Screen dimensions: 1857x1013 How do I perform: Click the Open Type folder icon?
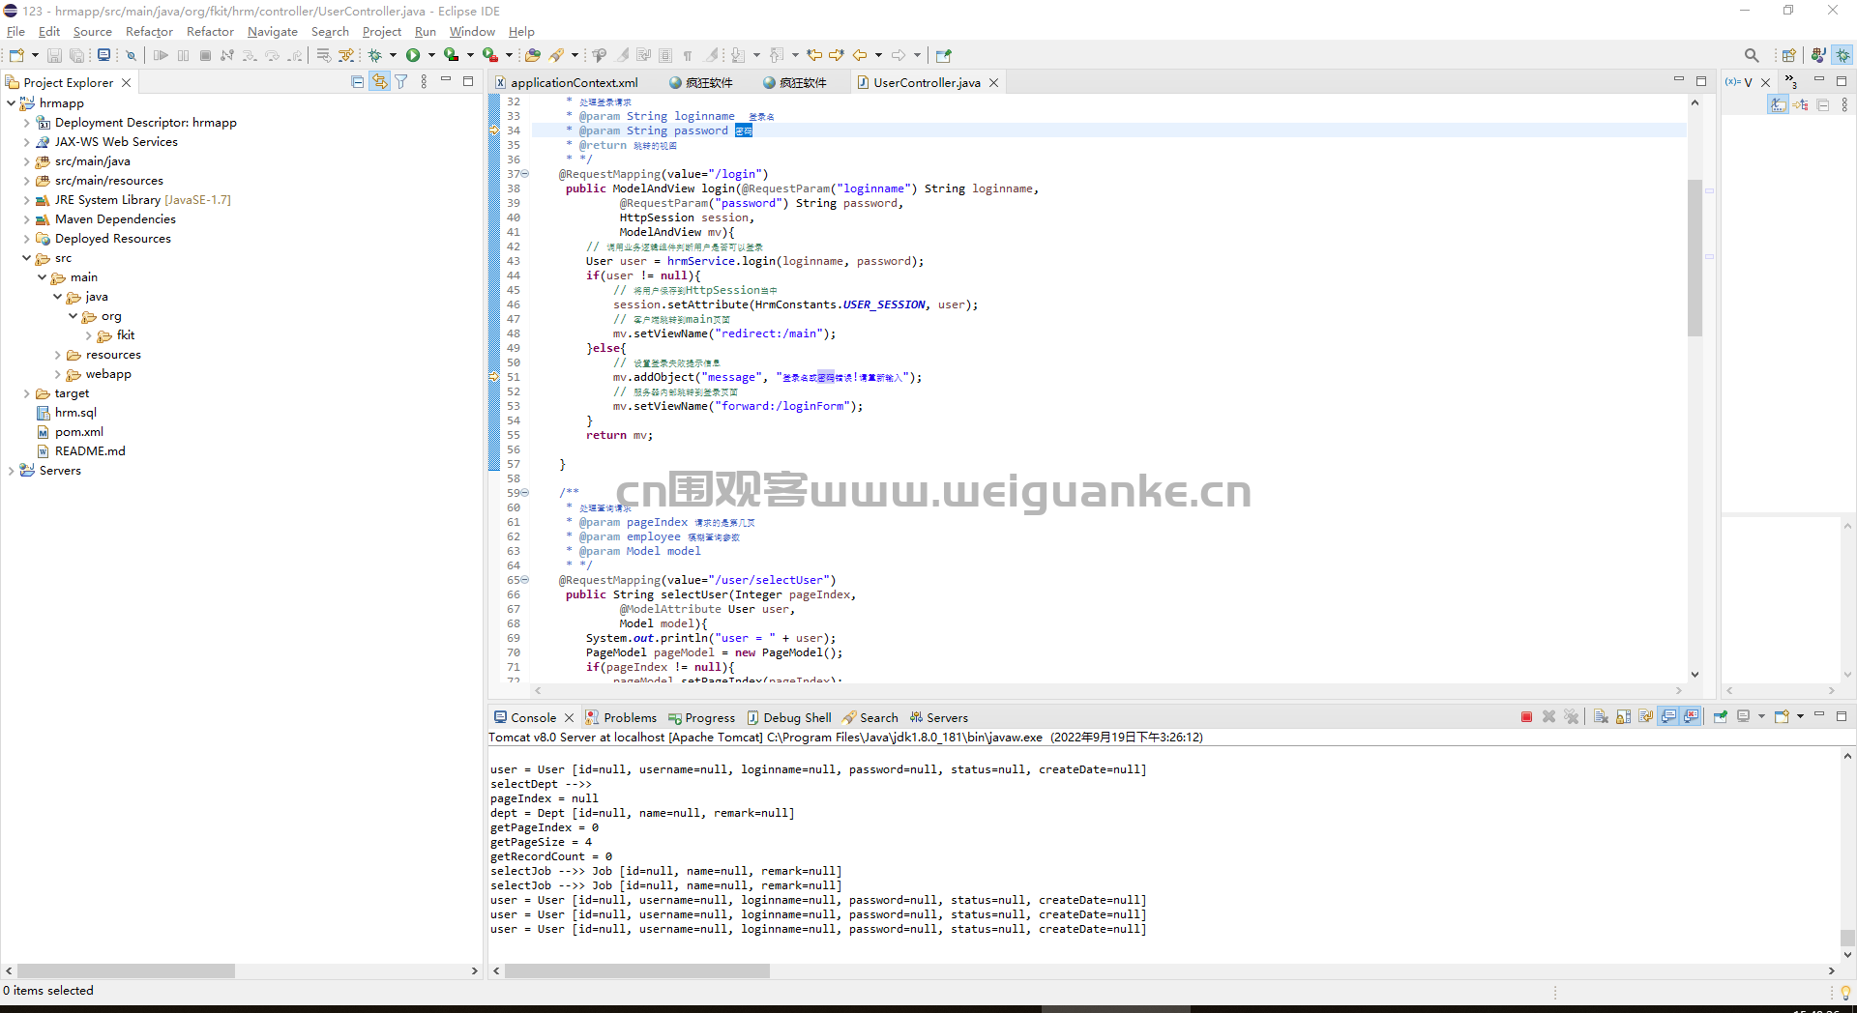point(533,55)
